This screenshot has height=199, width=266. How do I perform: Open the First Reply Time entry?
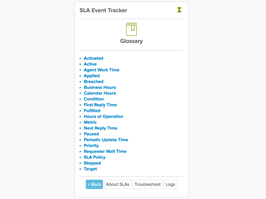100,105
